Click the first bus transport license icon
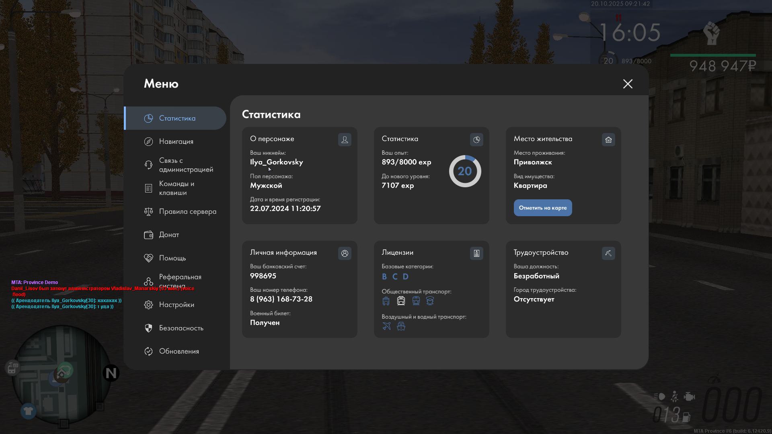 click(386, 301)
